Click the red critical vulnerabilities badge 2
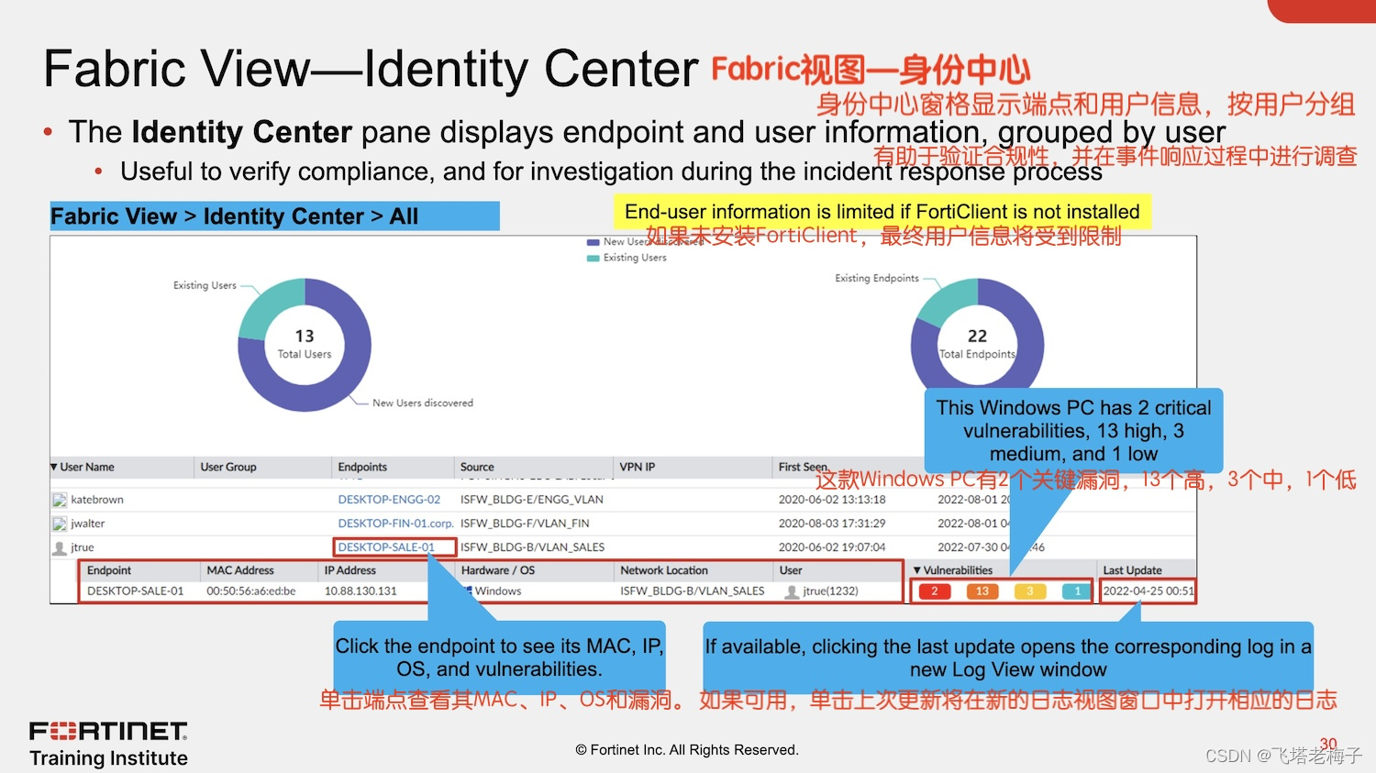The height and width of the screenshot is (773, 1376). click(x=935, y=591)
